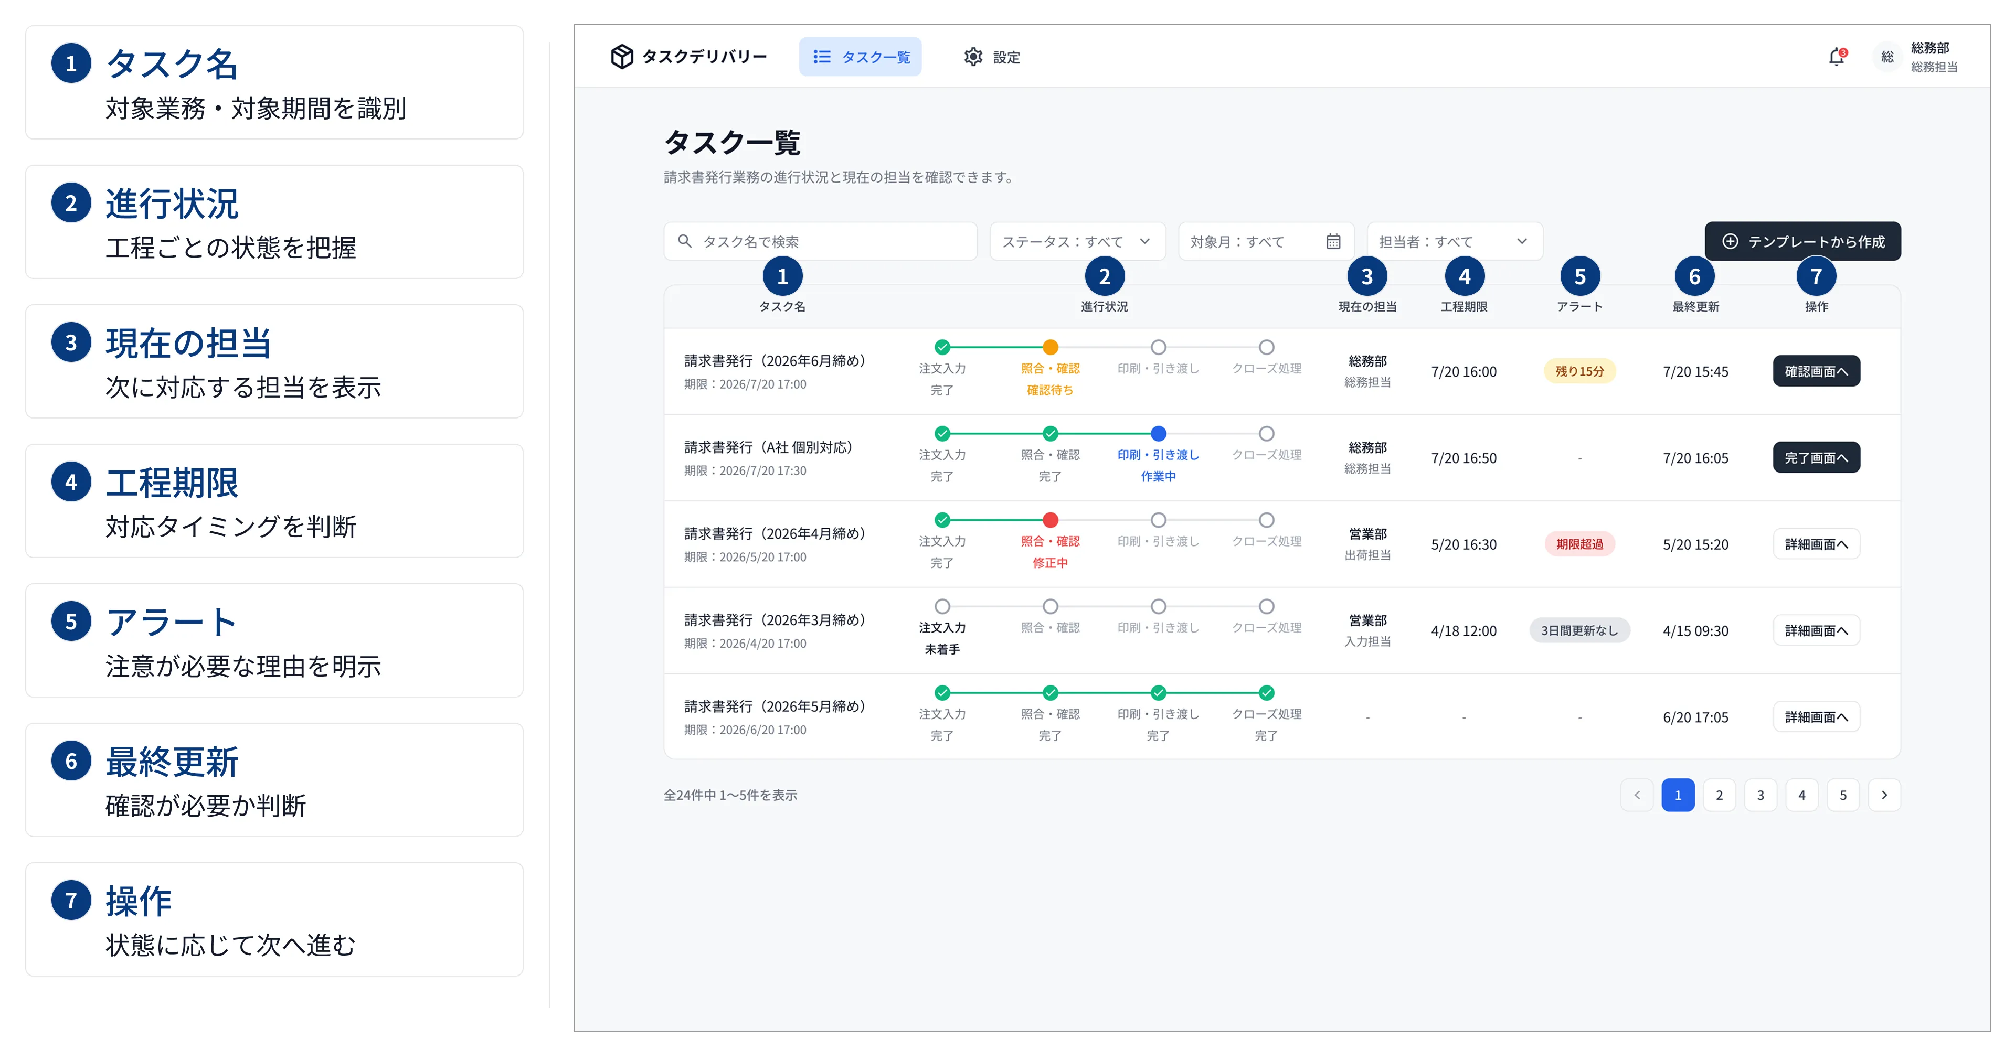The width and height of the screenshot is (2015, 1050).
Task: Click empty 照合・確認 step of 2026年3月締め
Action: [x=1051, y=607]
